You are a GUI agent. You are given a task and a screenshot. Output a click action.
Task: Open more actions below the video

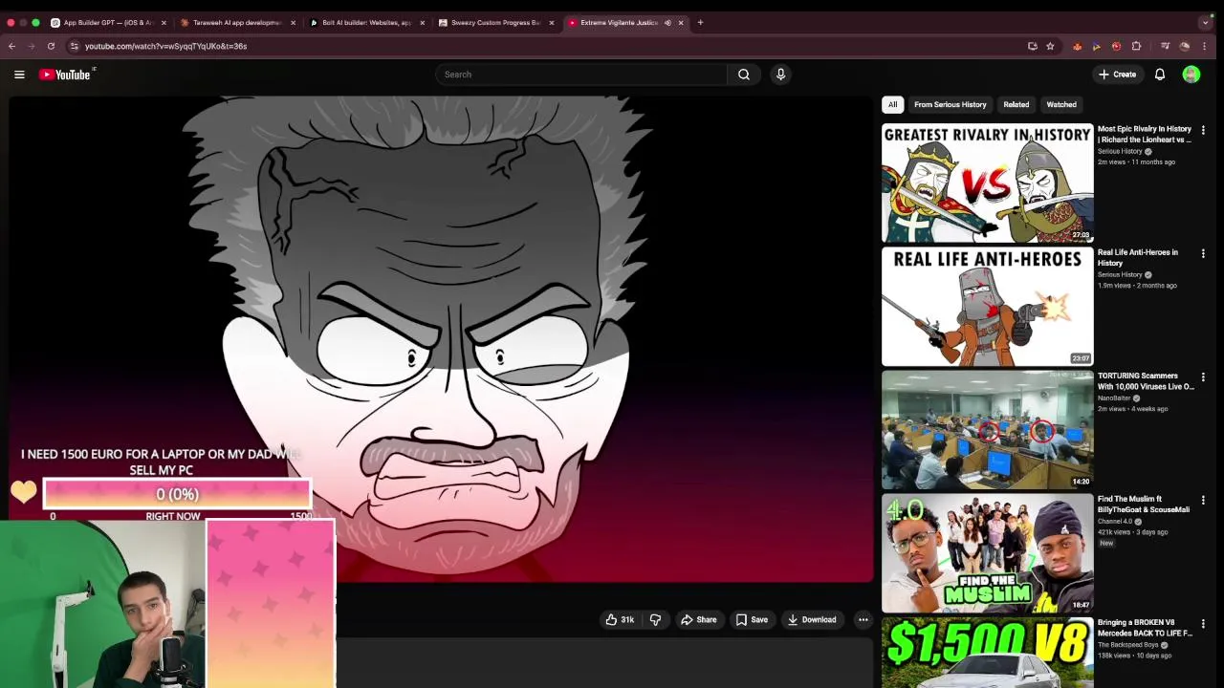[x=863, y=620]
